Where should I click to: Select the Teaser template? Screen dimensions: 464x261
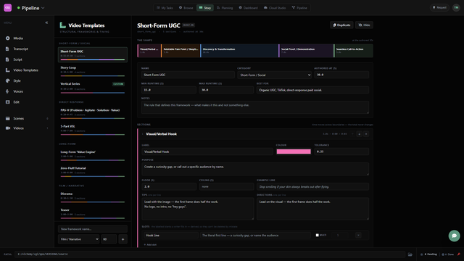[x=93, y=214]
